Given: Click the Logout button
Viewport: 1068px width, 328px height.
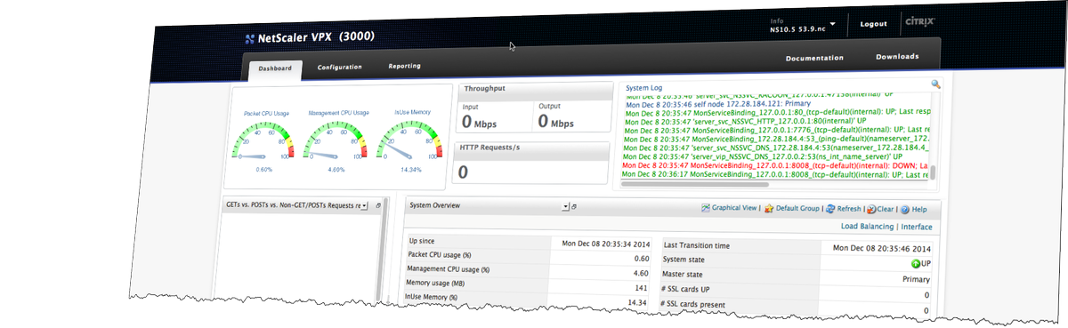Looking at the screenshot, I should tap(873, 24).
